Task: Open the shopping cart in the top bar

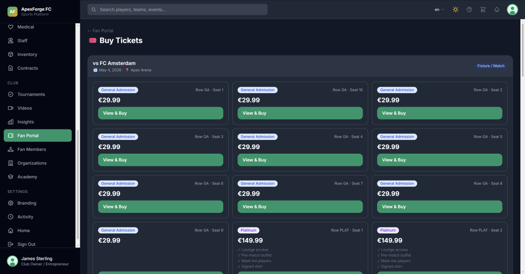Action: coord(483,9)
